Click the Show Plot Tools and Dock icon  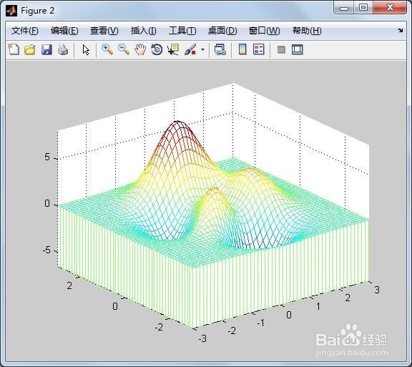coord(297,49)
